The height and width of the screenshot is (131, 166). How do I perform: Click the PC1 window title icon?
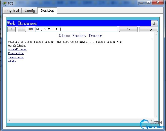[x=5, y=3]
